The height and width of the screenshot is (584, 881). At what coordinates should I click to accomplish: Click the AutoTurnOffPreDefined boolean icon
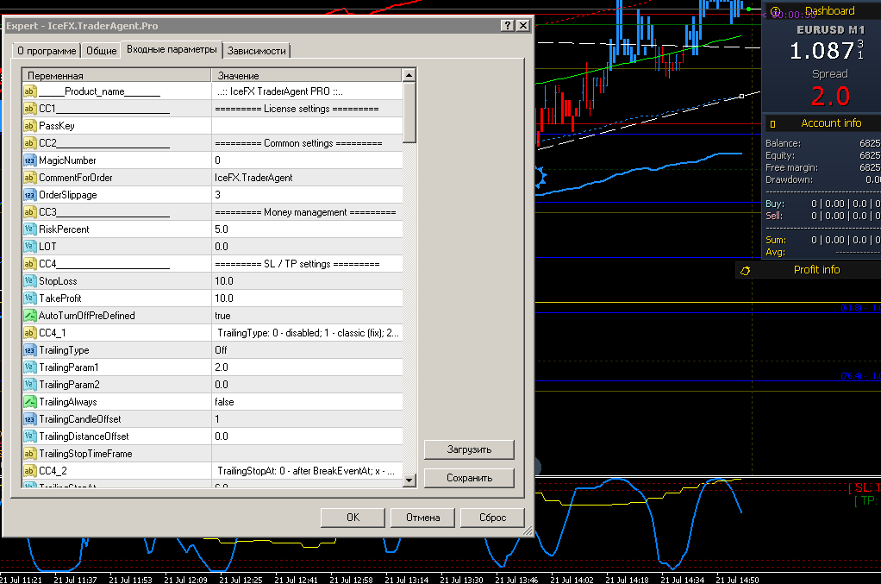coord(30,316)
